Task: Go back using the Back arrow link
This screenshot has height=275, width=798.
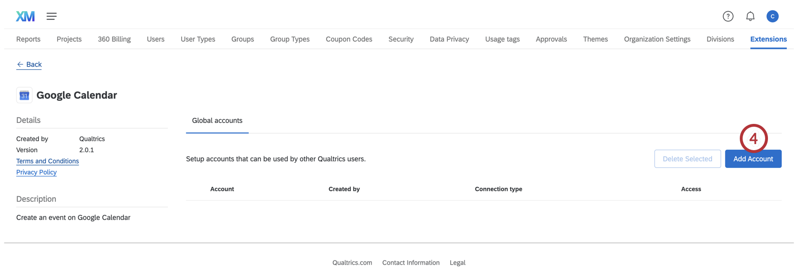Action: pyautogui.click(x=29, y=64)
